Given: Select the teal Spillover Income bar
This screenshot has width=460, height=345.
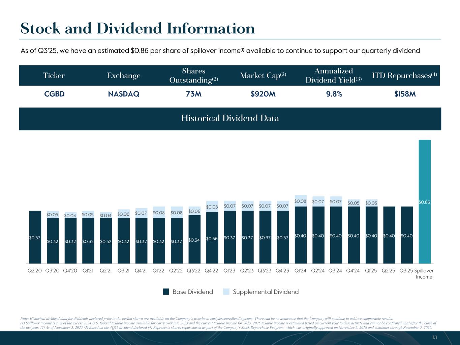Looking at the screenshot, I should [425, 201].
